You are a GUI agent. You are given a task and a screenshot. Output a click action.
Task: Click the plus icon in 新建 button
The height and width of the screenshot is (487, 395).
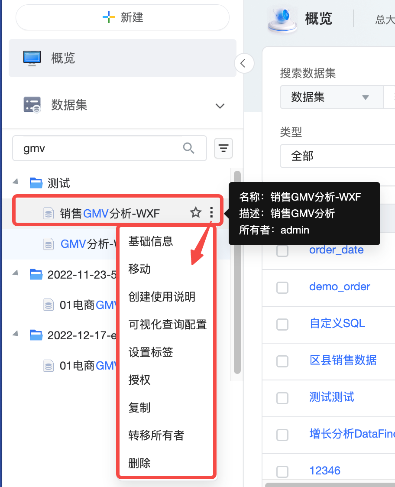tap(109, 17)
